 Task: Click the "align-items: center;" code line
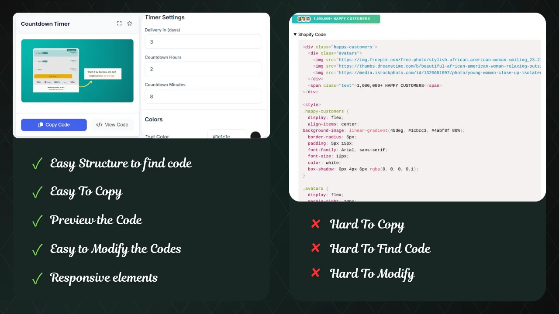[x=333, y=124]
